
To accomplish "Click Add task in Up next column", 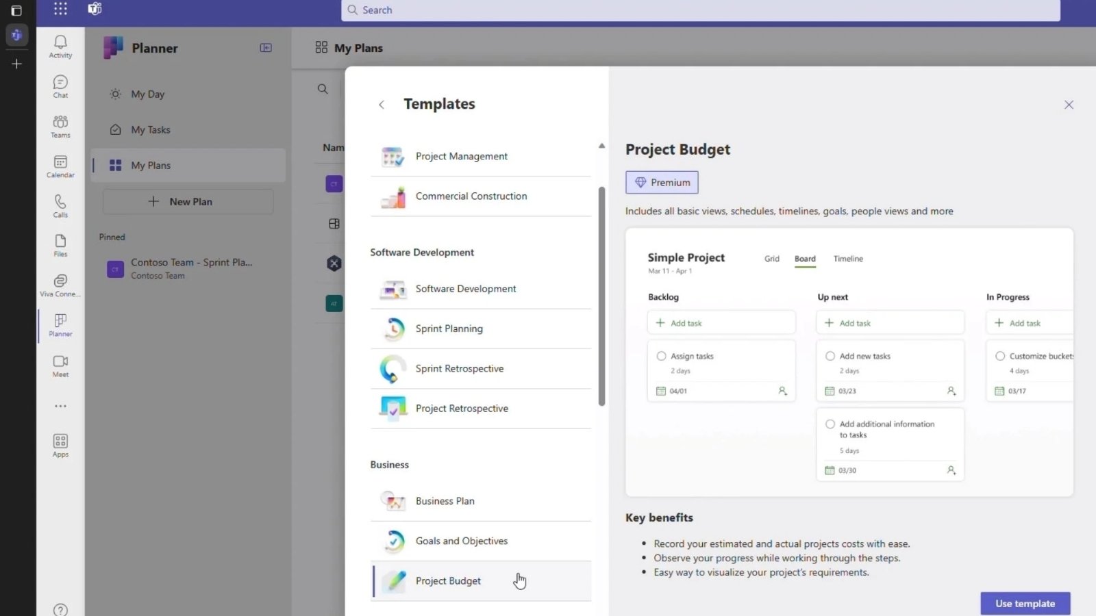I will [890, 322].
